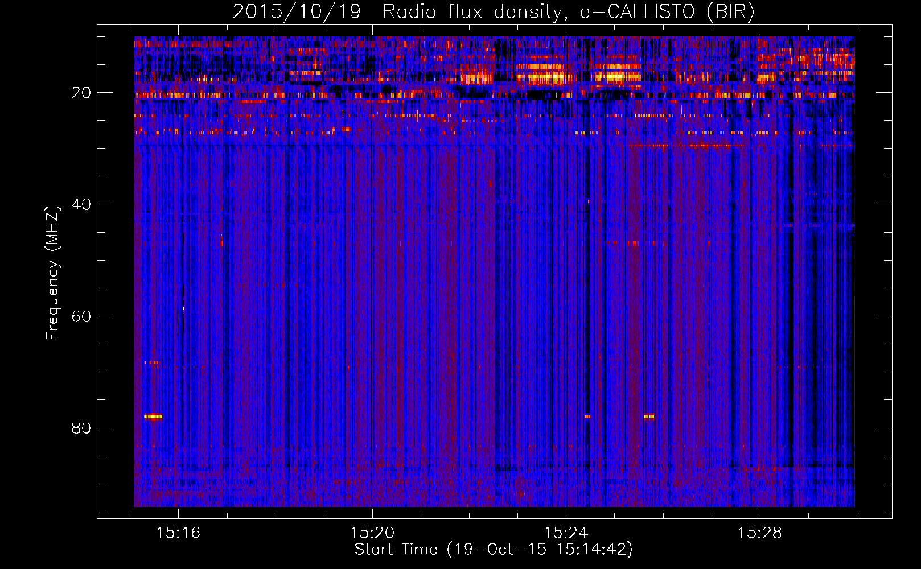The height and width of the screenshot is (569, 921).
Task: Click the bright yellow emission near 17 MHz before 15:24
Action: 544,77
